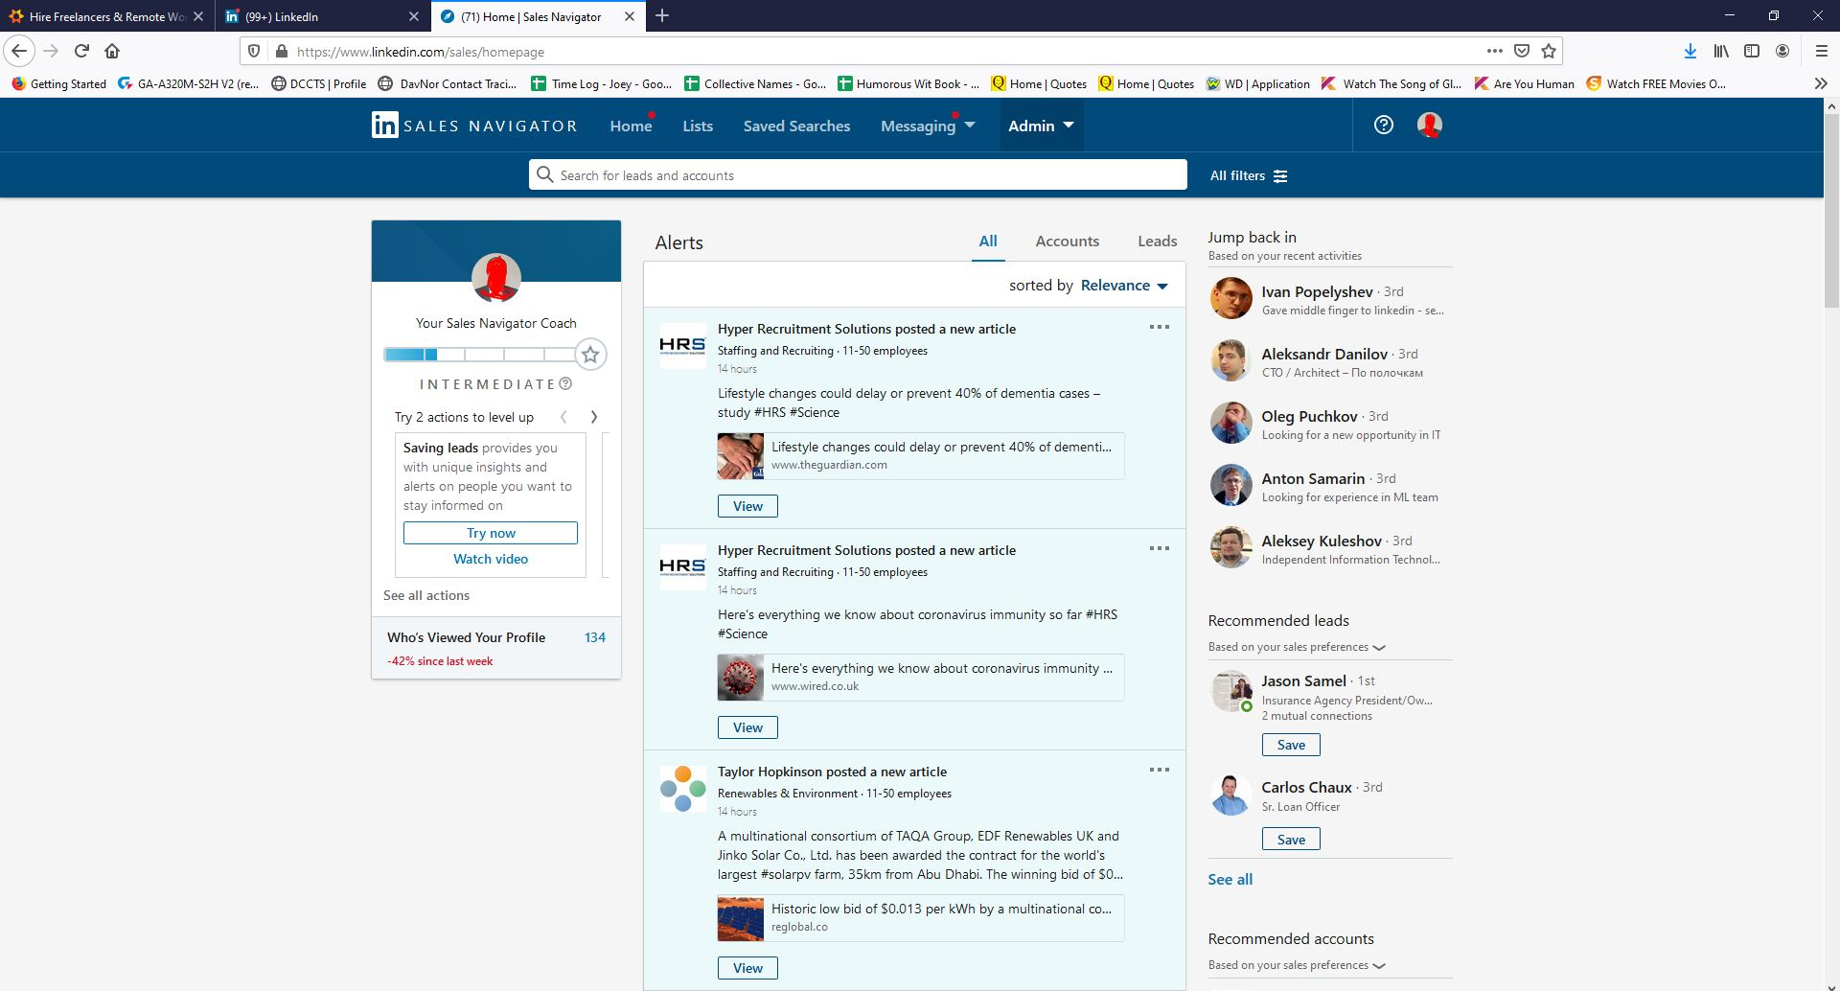View the coronavirus immunity article alert
1840x991 pixels.
click(x=747, y=727)
